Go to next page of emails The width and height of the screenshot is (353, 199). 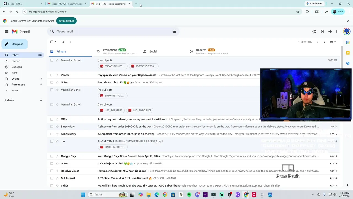tap(325, 42)
